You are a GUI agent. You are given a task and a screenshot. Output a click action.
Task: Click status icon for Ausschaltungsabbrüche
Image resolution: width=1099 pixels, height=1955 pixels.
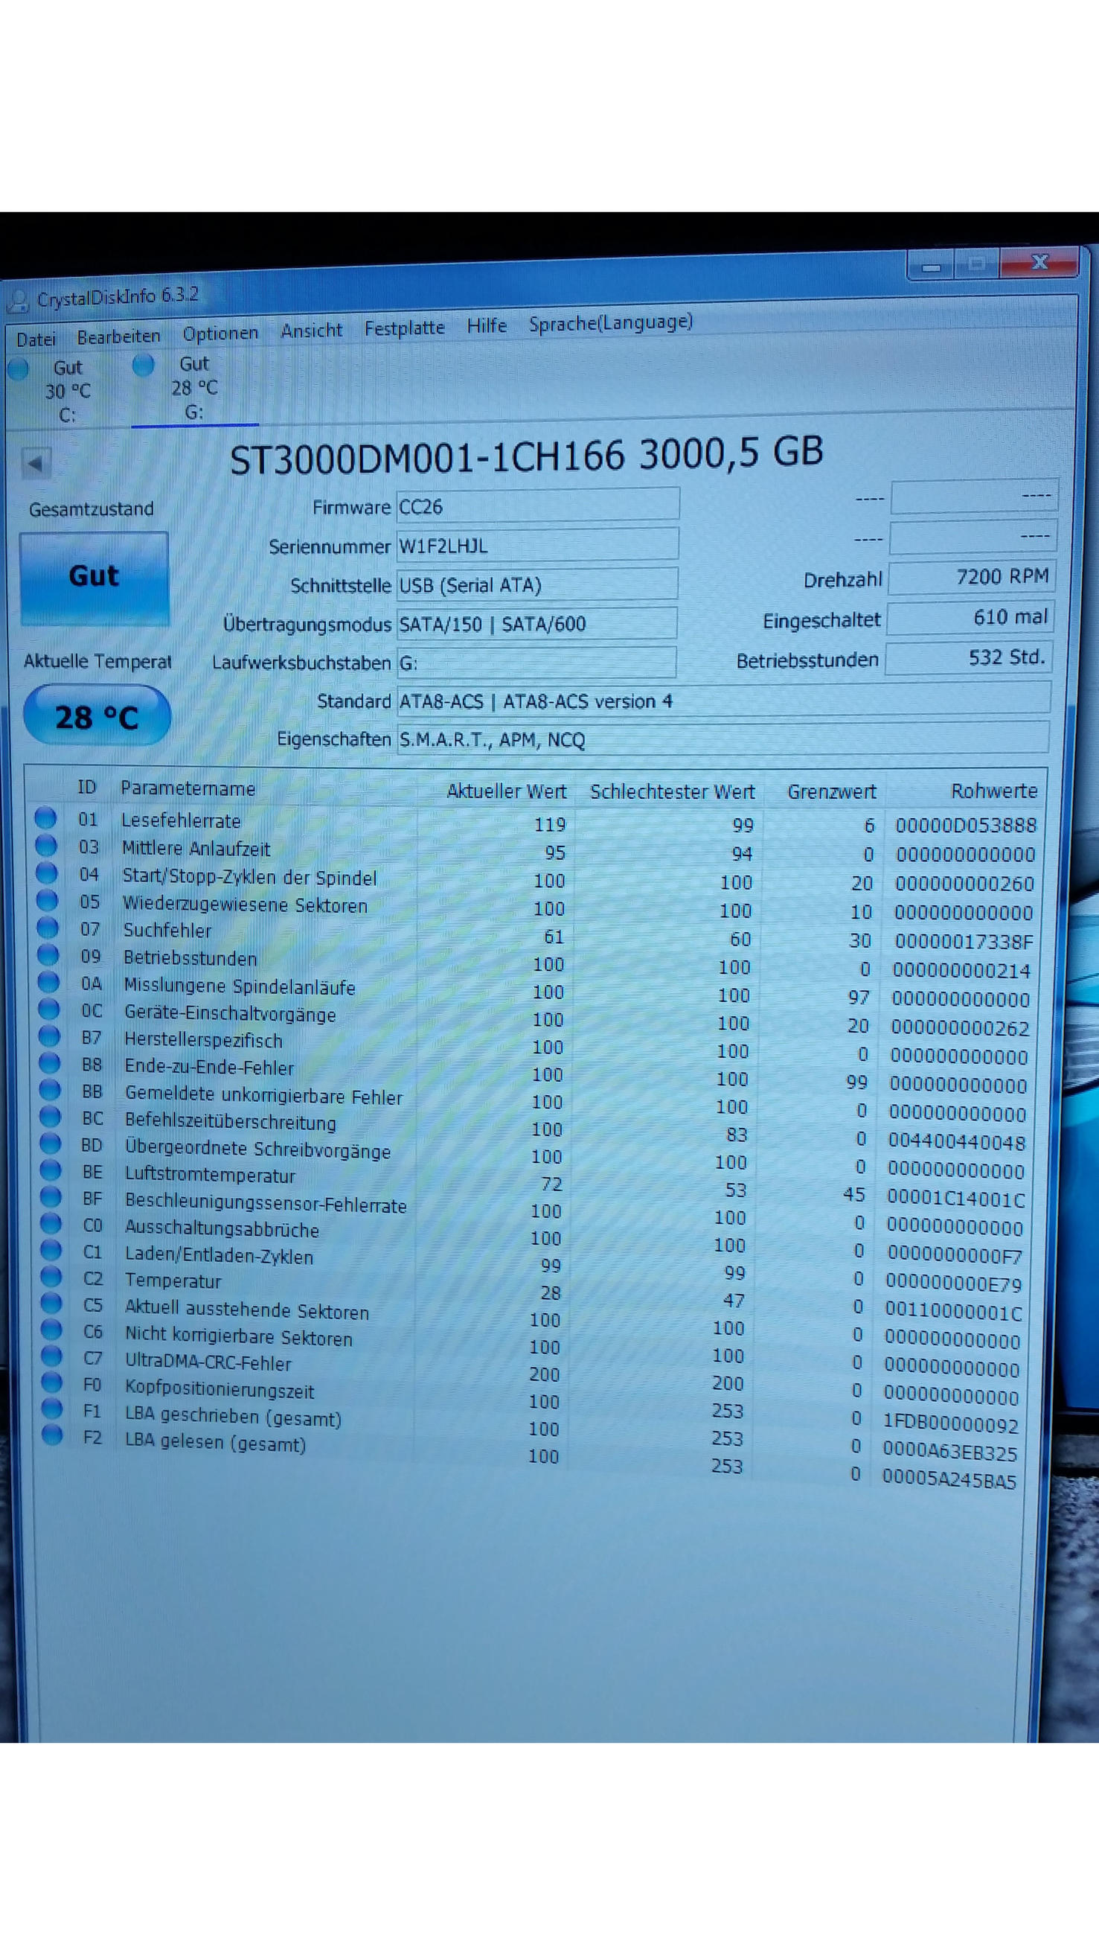(x=51, y=1223)
